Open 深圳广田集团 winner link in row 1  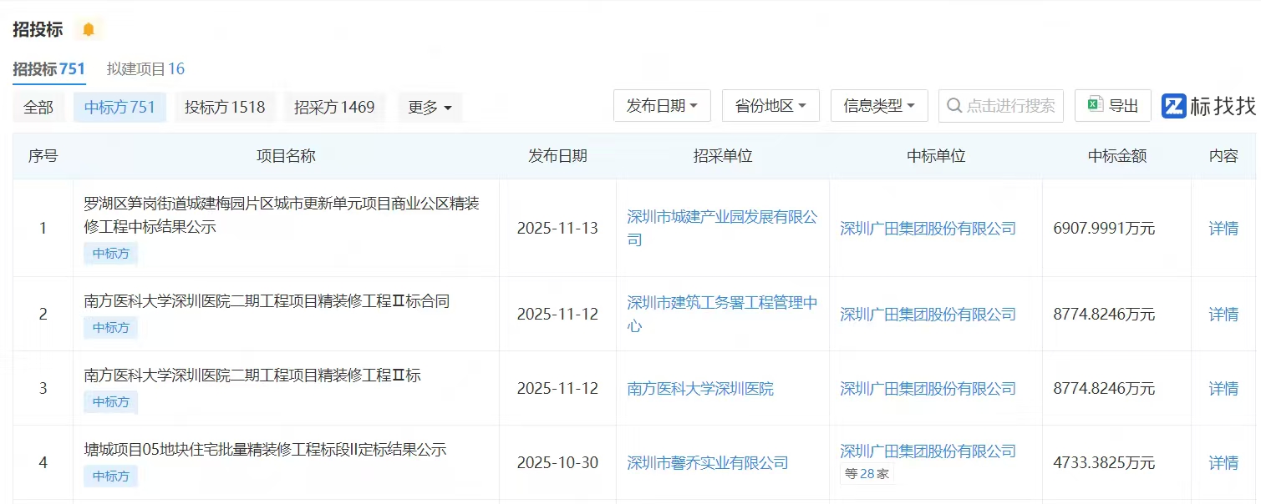click(928, 228)
